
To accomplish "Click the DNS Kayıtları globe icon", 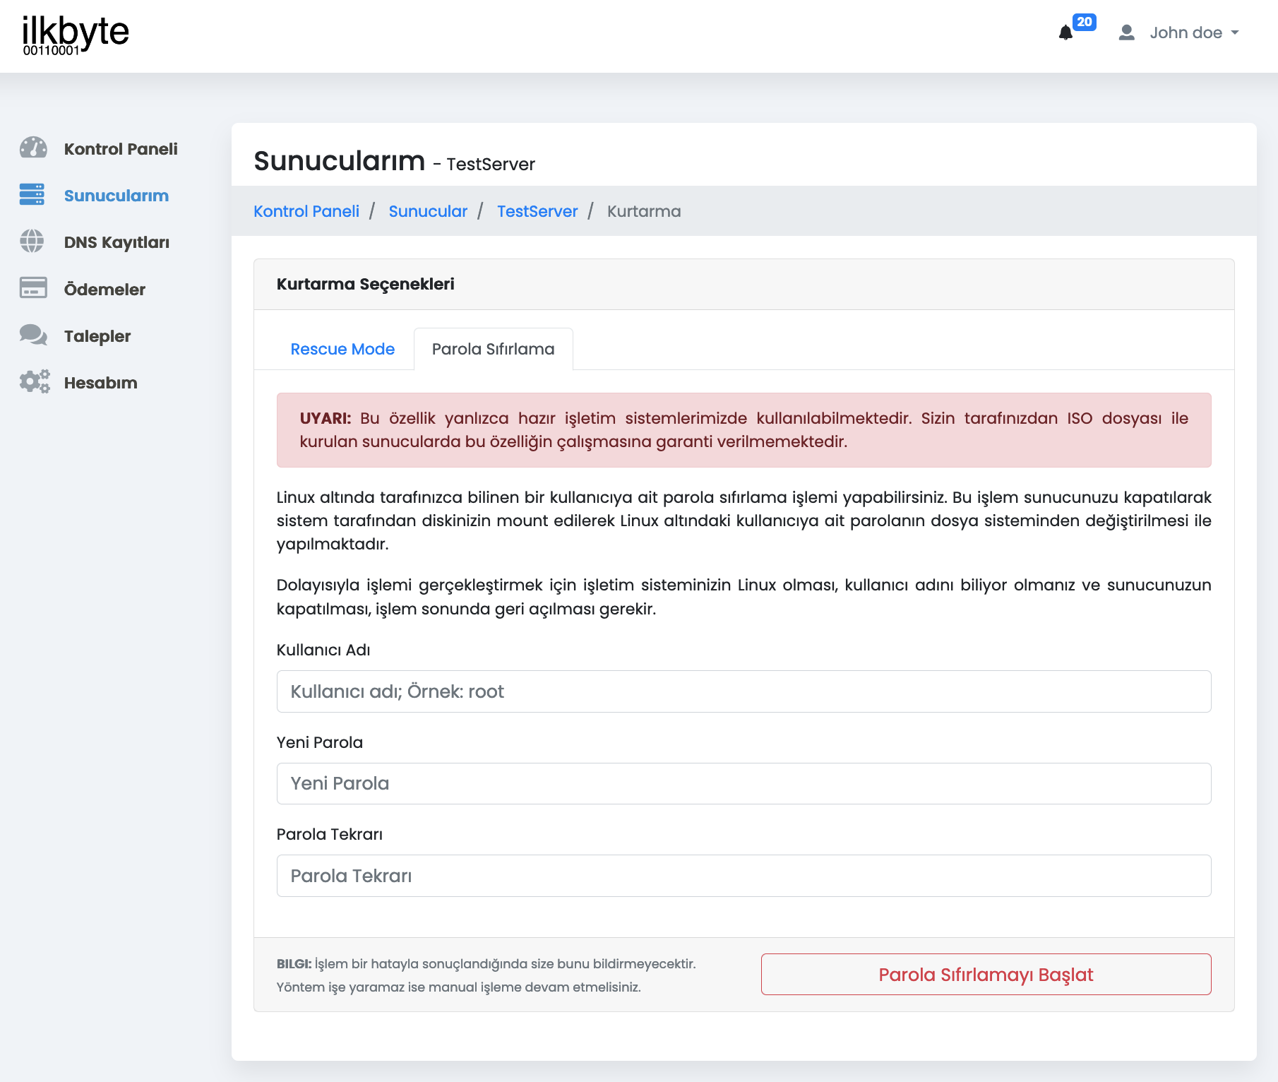I will click(x=32, y=241).
